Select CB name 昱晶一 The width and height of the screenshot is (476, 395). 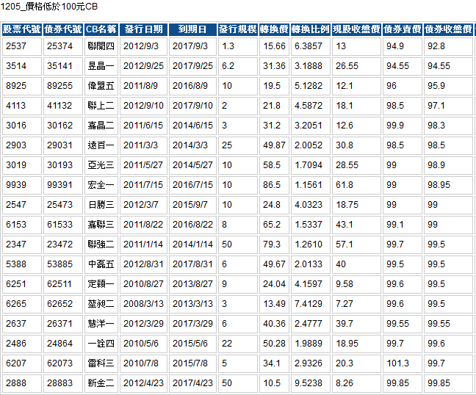[x=101, y=66]
